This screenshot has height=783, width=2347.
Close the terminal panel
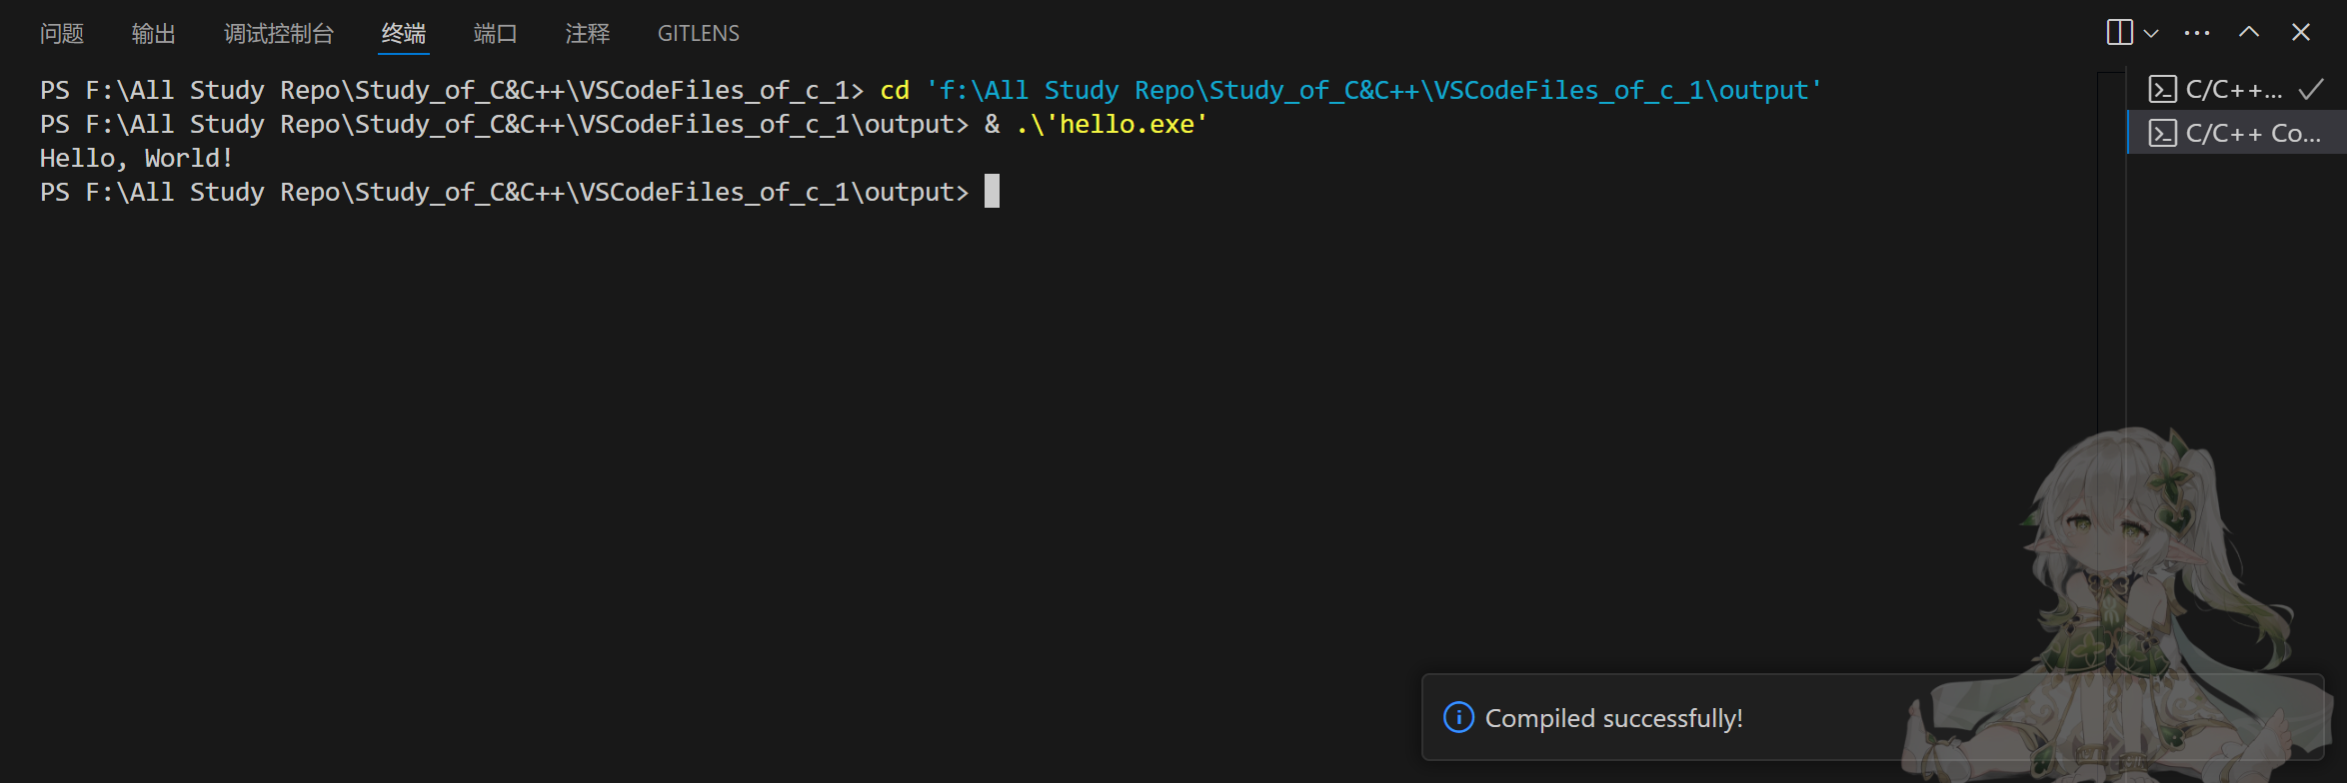2301,33
